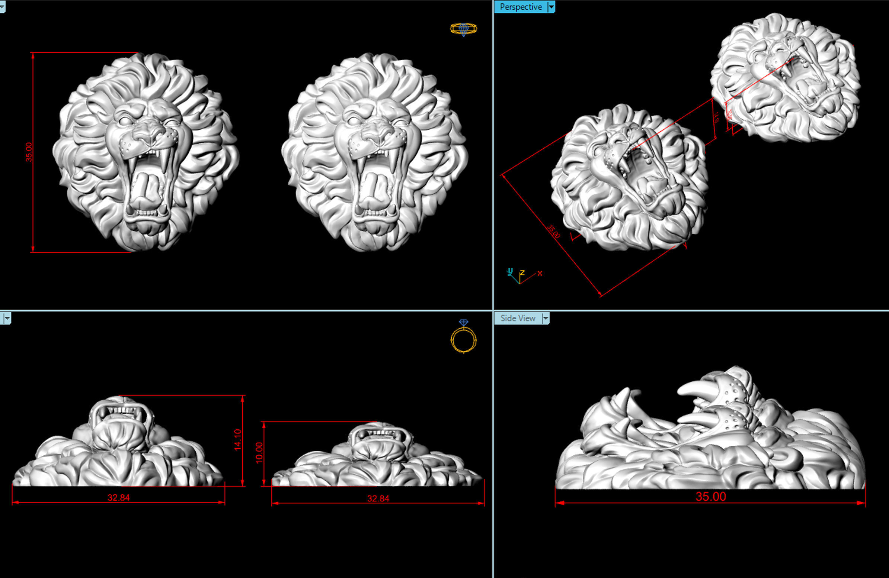Viewport: 889px width, 578px height.
Task: Select the 32.84 width under the flatter lion
Action: 378,498
